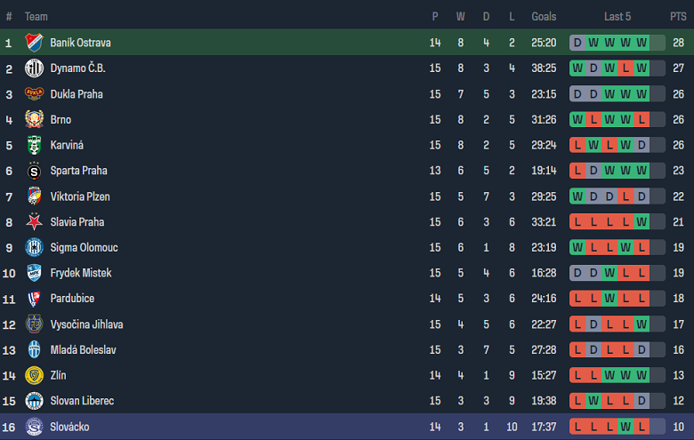Sort by the Goals column header
This screenshot has width=694, height=440.
544,17
